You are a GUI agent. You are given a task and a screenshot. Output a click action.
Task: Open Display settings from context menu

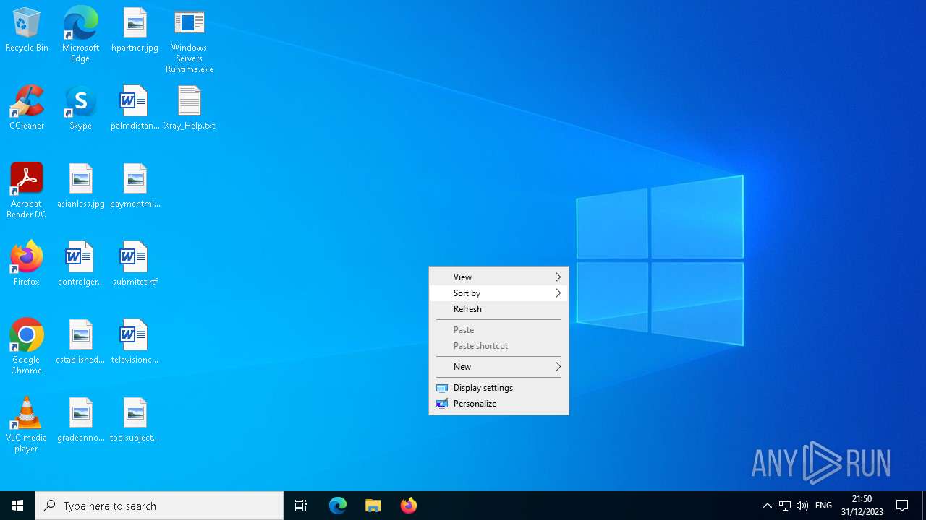[498, 388]
